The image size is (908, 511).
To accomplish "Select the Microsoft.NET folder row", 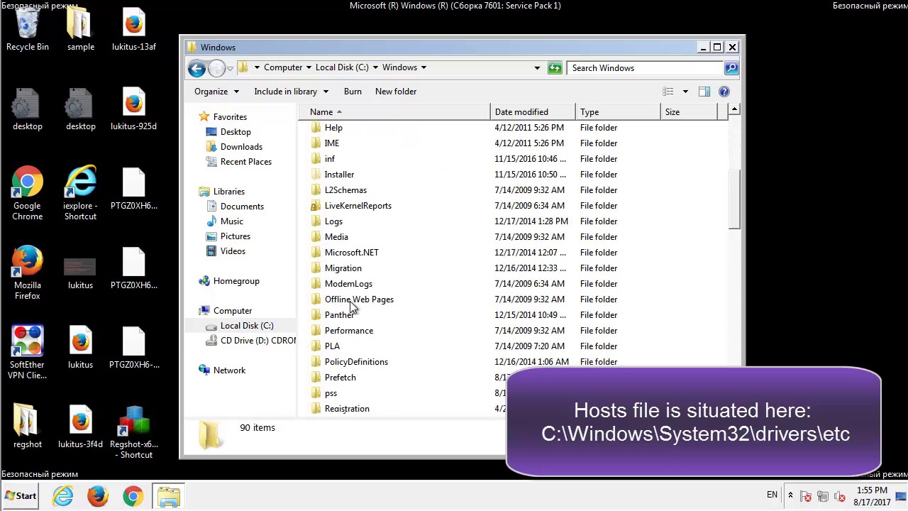I will click(x=514, y=253).
